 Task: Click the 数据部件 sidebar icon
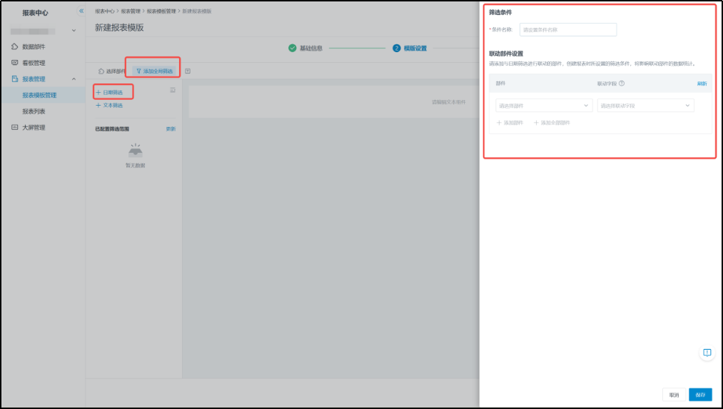pyautogui.click(x=15, y=46)
